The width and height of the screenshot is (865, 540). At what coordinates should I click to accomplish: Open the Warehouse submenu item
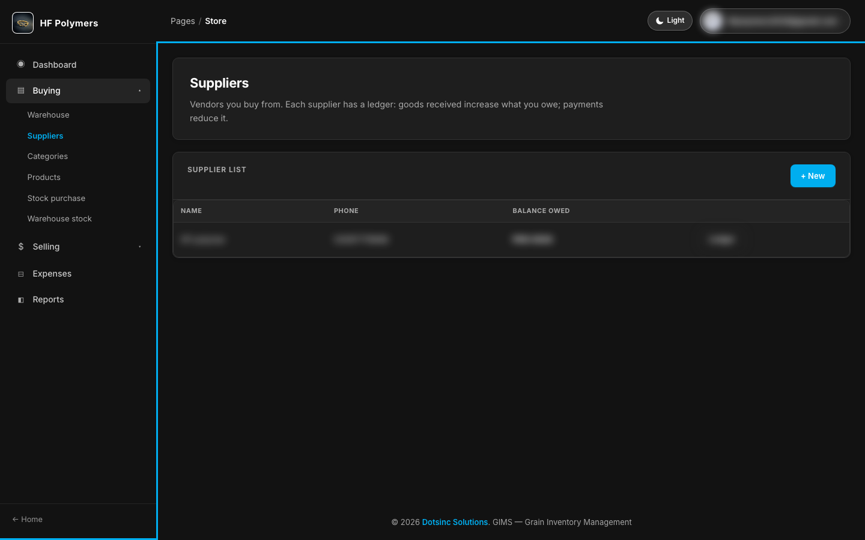click(48, 115)
